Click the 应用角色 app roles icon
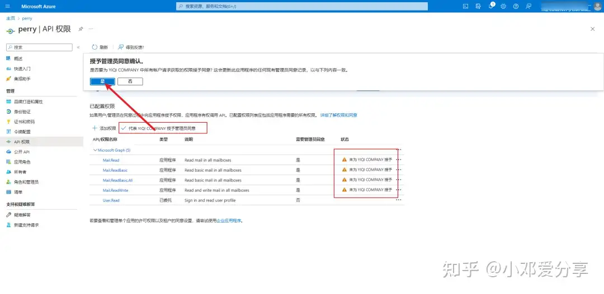The height and width of the screenshot is (294, 604). click(8, 162)
